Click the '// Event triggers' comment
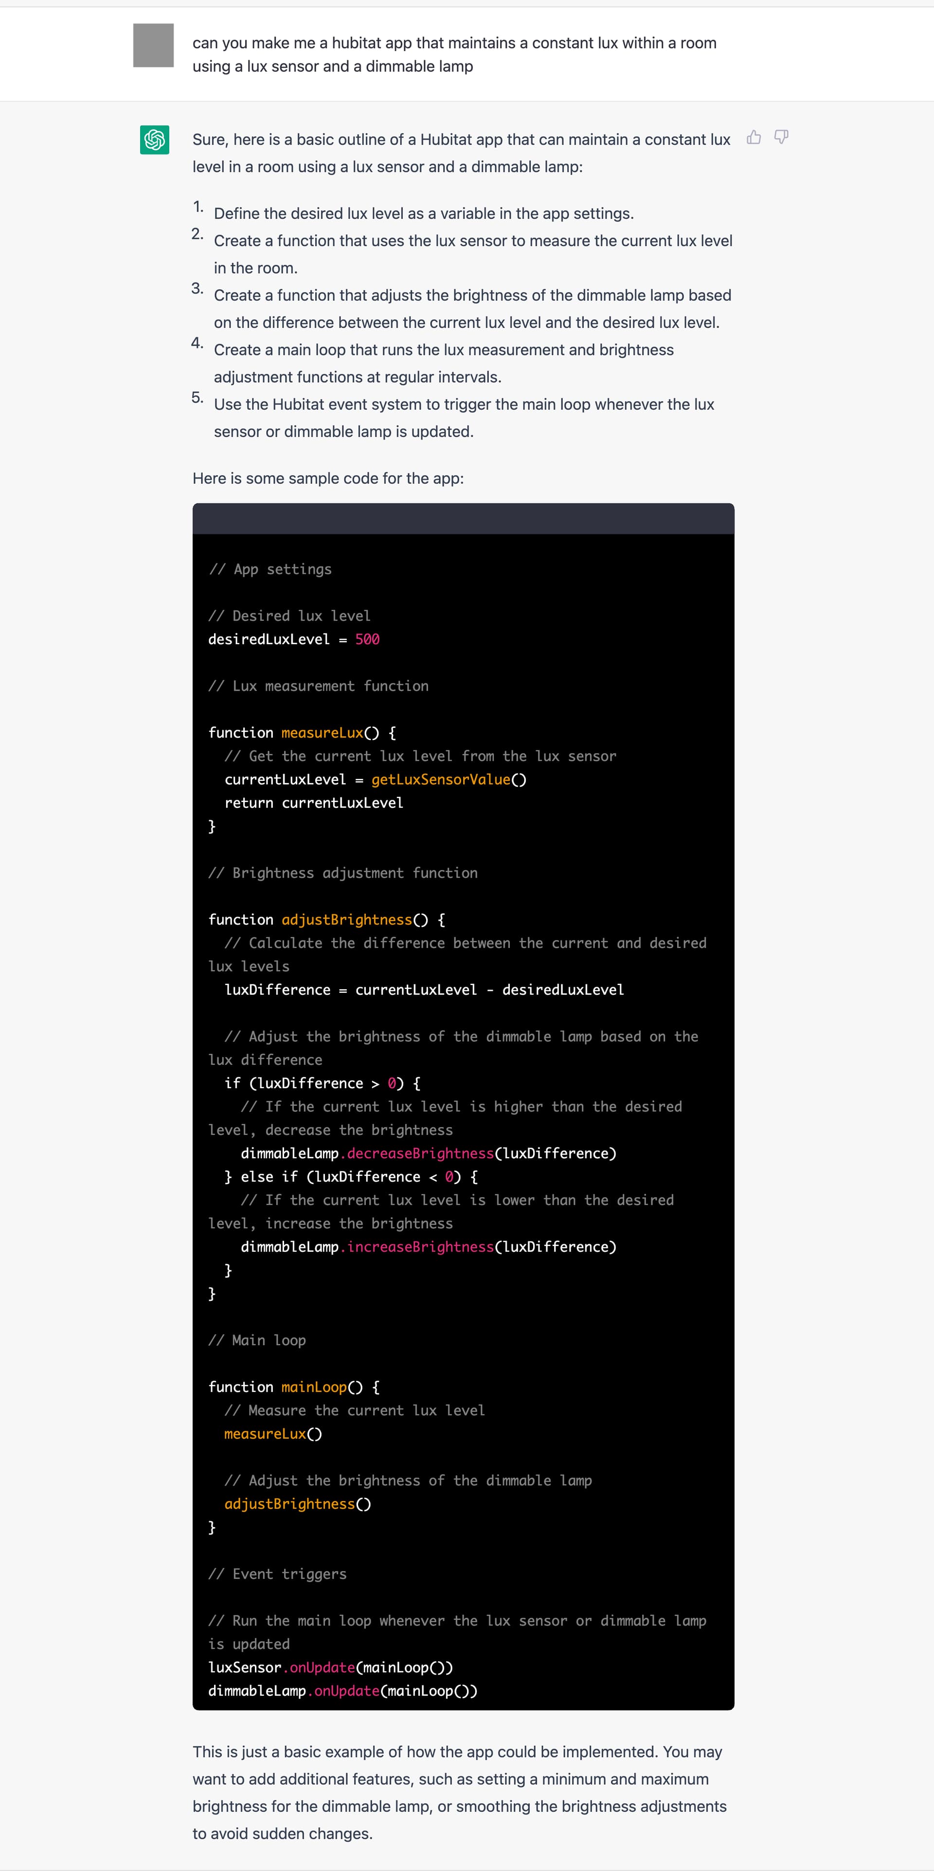The width and height of the screenshot is (934, 1871). click(x=277, y=1574)
